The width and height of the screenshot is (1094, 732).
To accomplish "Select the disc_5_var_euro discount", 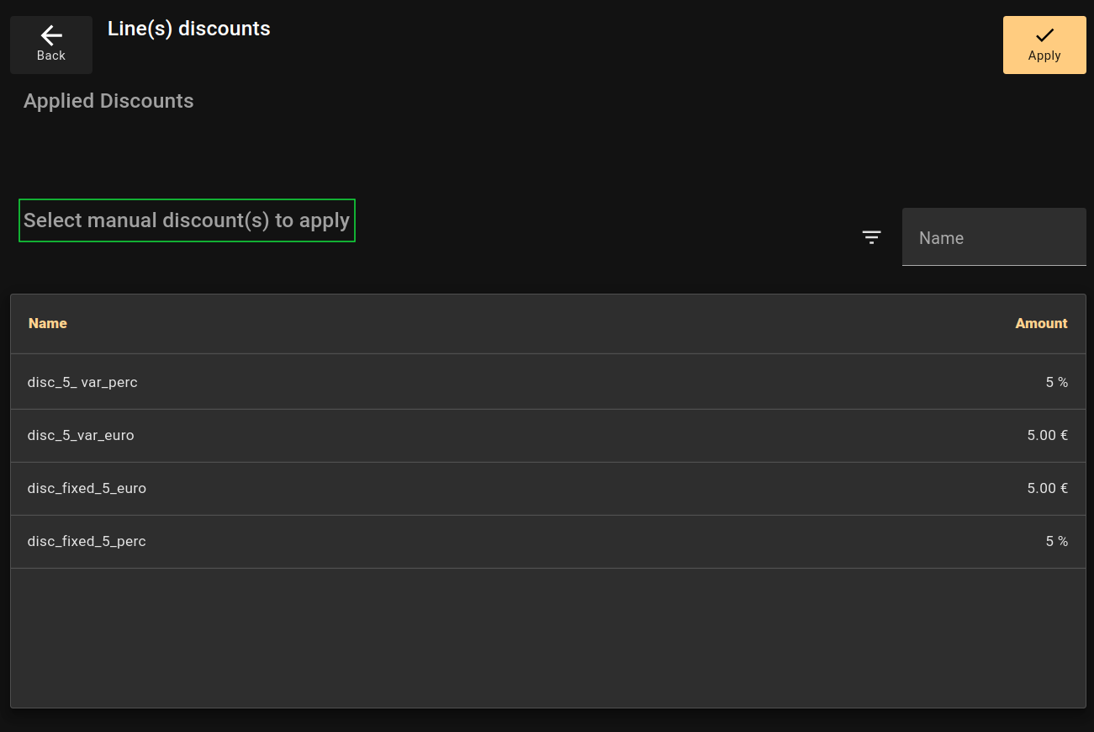I will [x=81, y=435].
